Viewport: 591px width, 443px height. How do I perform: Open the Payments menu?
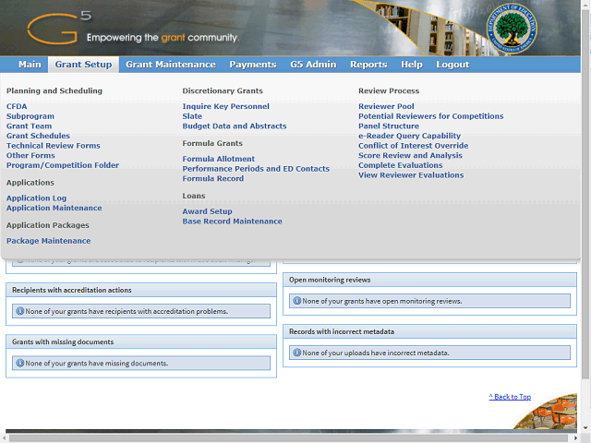253,65
